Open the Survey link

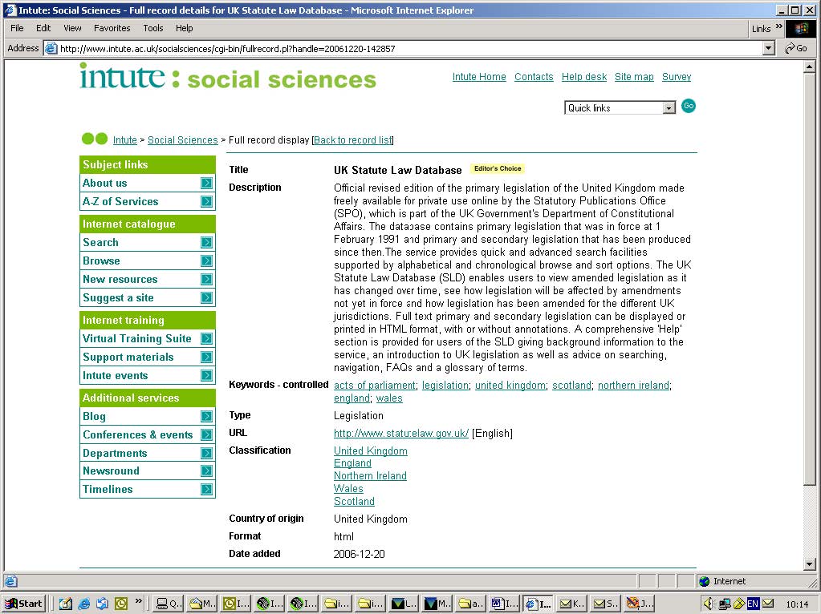pos(677,77)
